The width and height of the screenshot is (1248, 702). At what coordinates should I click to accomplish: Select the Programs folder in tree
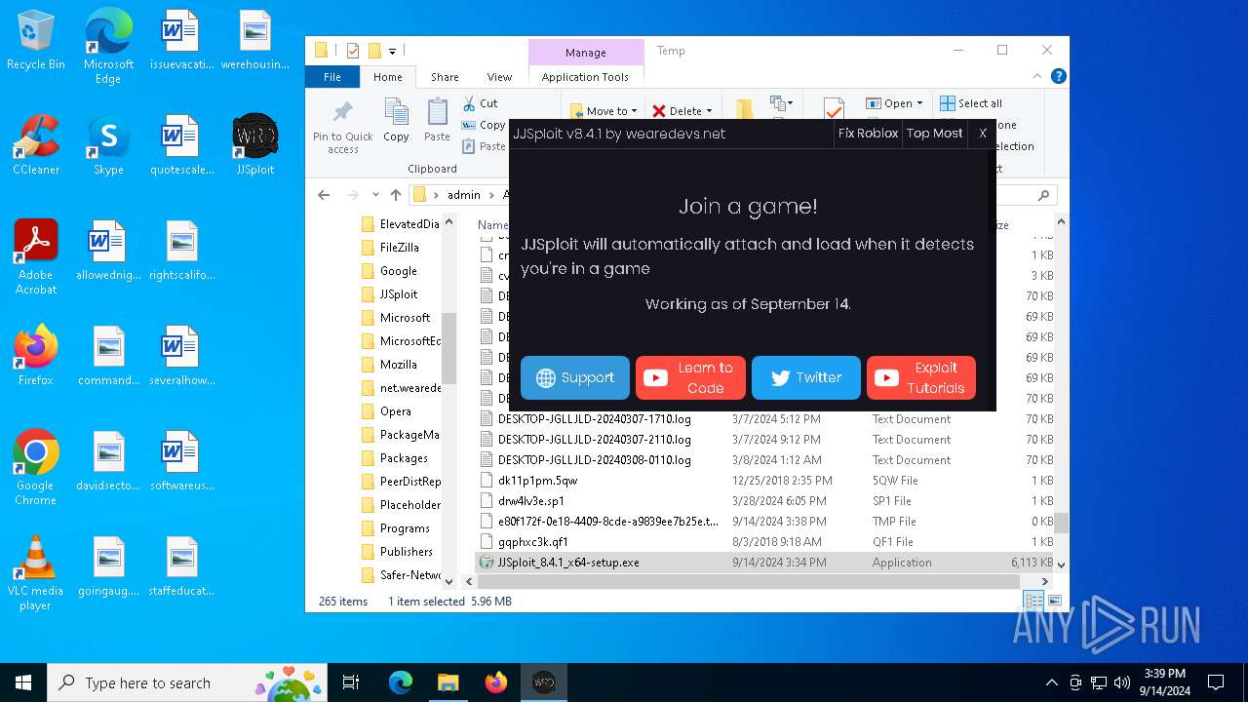(x=405, y=528)
